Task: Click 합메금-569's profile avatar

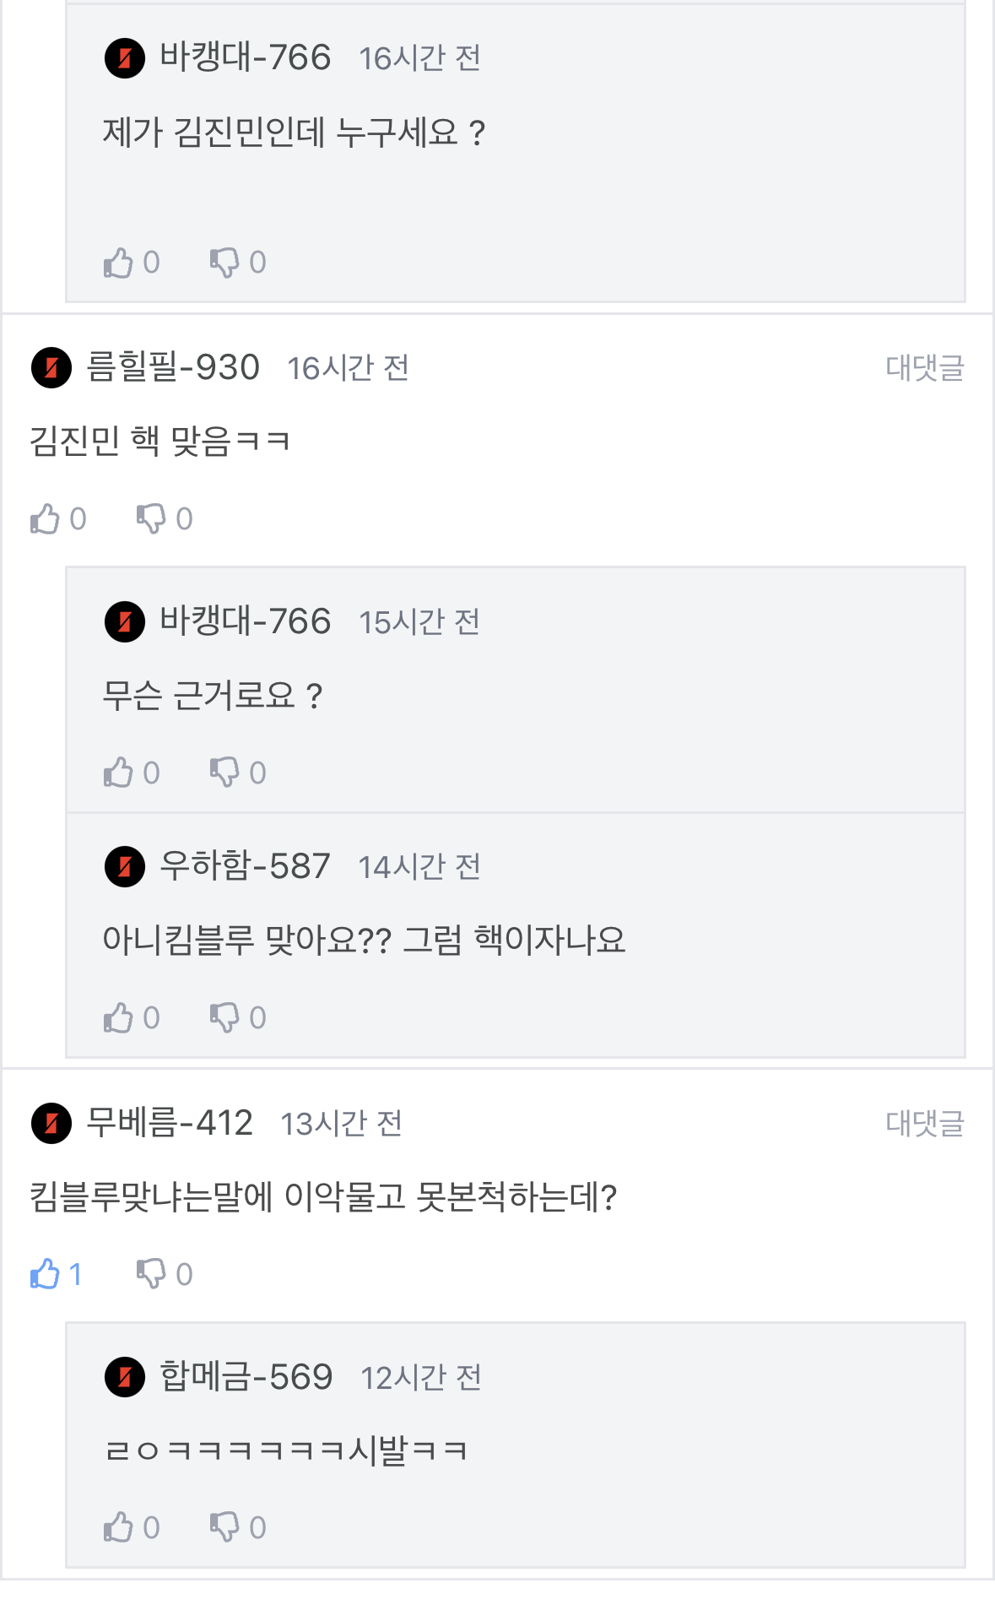Action: point(125,1377)
